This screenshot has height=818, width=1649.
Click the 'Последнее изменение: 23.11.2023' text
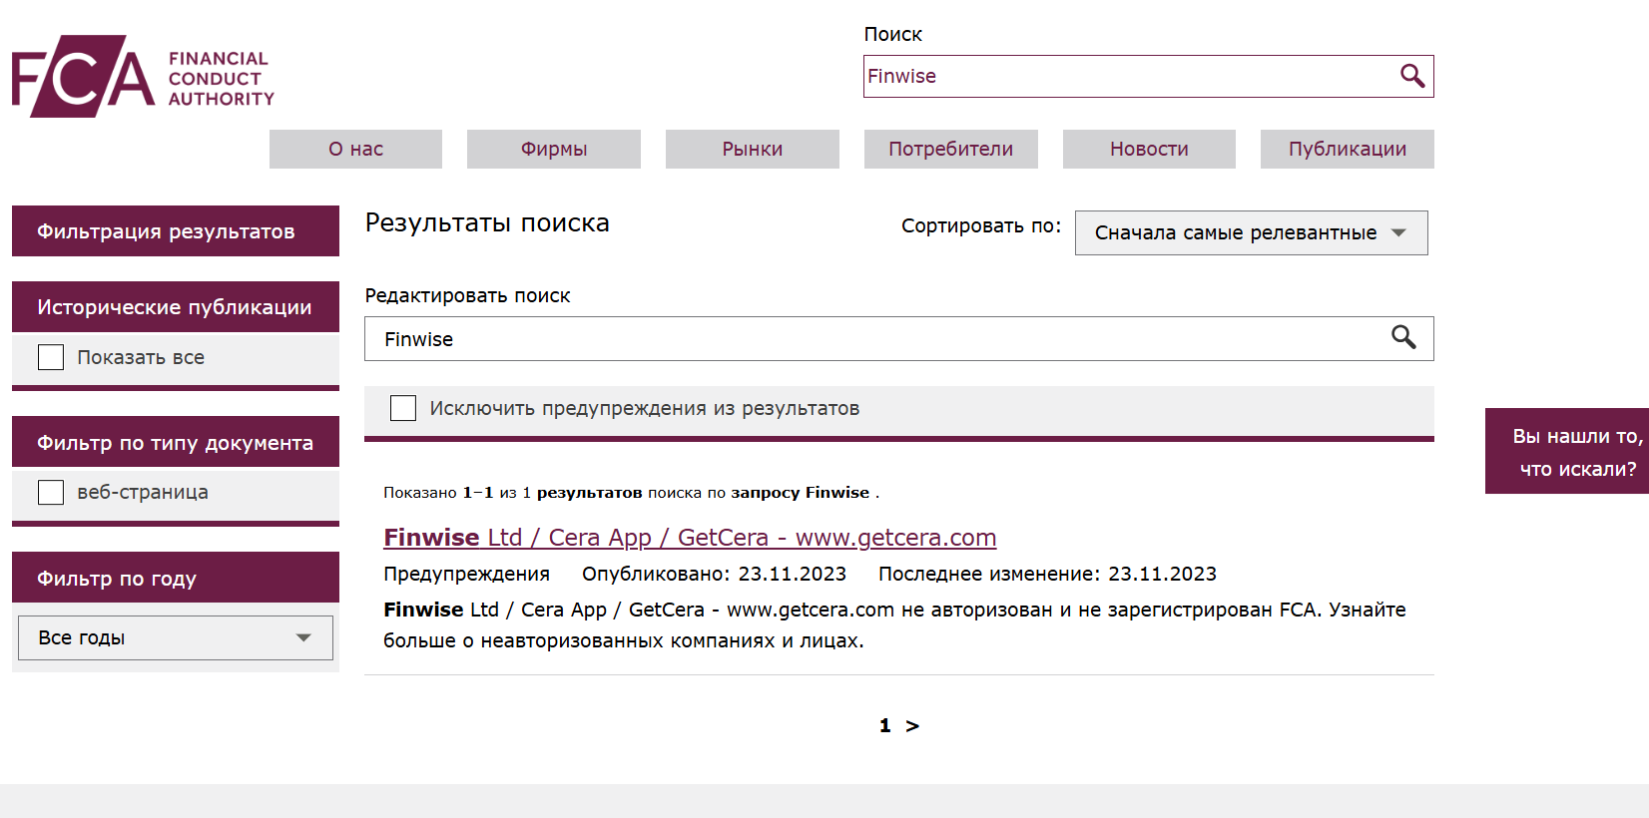[1047, 574]
